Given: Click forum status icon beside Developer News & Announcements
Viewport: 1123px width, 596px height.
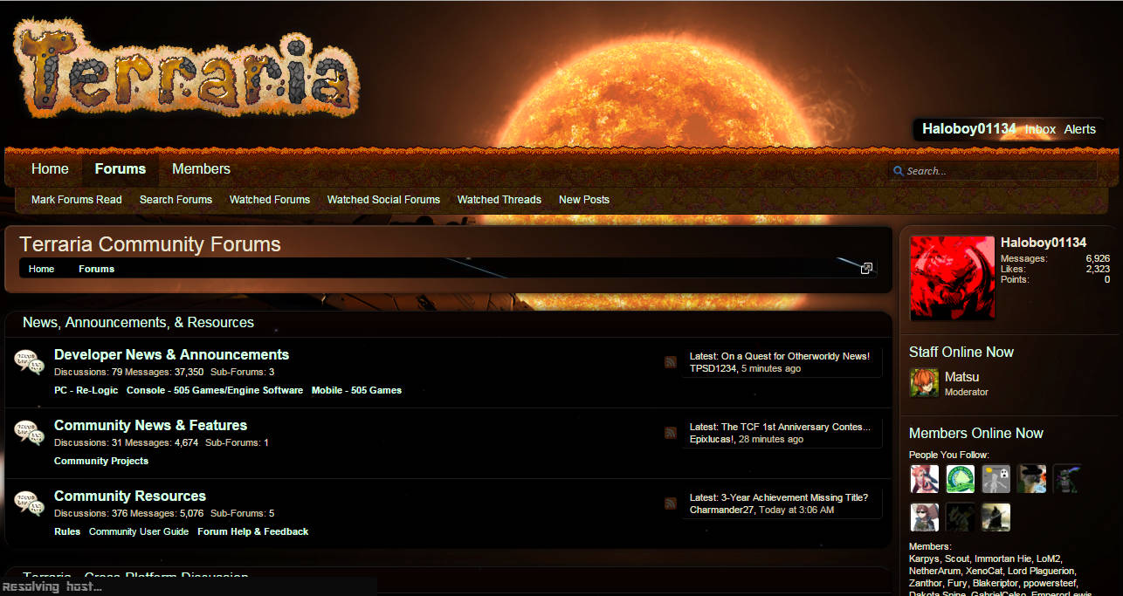Looking at the screenshot, I should pos(29,361).
